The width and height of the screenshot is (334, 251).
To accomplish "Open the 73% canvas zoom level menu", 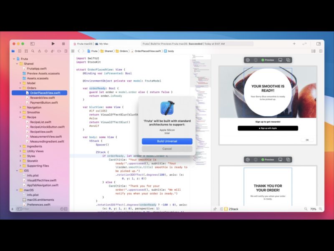I will [x=313, y=209].
